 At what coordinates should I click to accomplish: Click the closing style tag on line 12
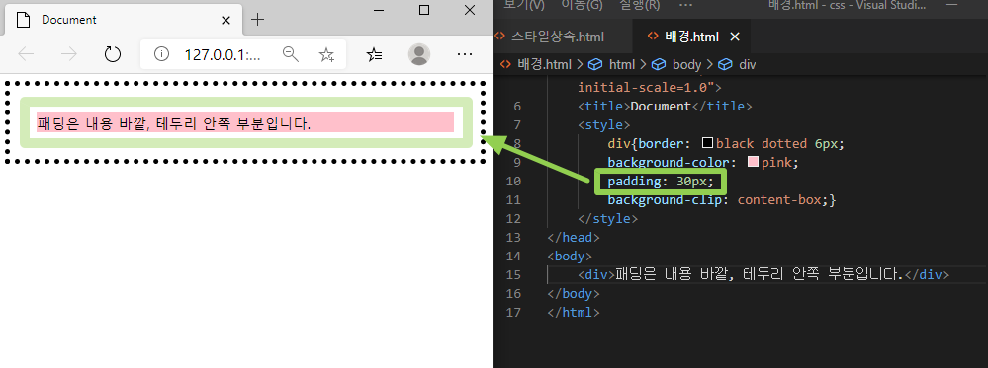point(608,219)
